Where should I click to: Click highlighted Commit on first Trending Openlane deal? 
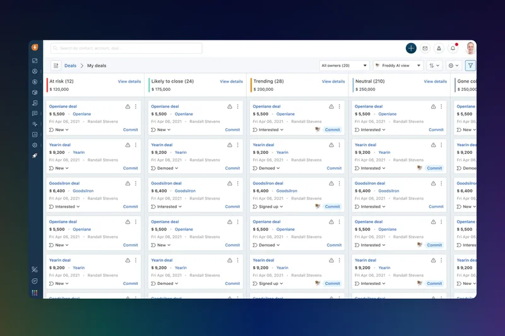pyautogui.click(x=333, y=130)
